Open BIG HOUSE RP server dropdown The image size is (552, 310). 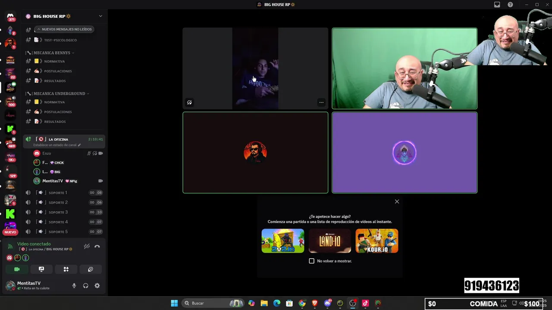[x=100, y=16]
